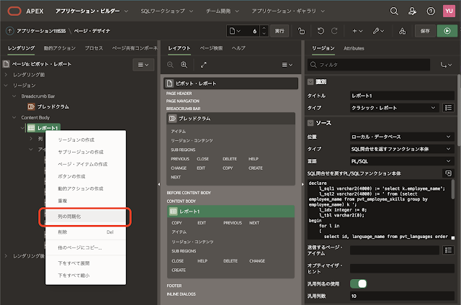Viewport: 461px width, 305px height.
Task: Switch to the レイアウト tab
Action: [x=179, y=48]
